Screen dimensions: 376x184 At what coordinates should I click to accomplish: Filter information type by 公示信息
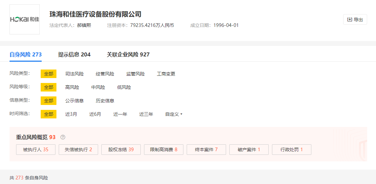[74, 101]
